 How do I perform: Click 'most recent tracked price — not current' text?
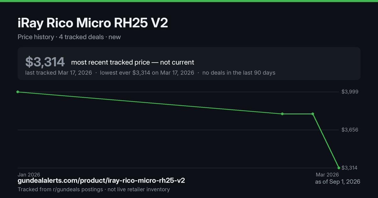(133, 62)
